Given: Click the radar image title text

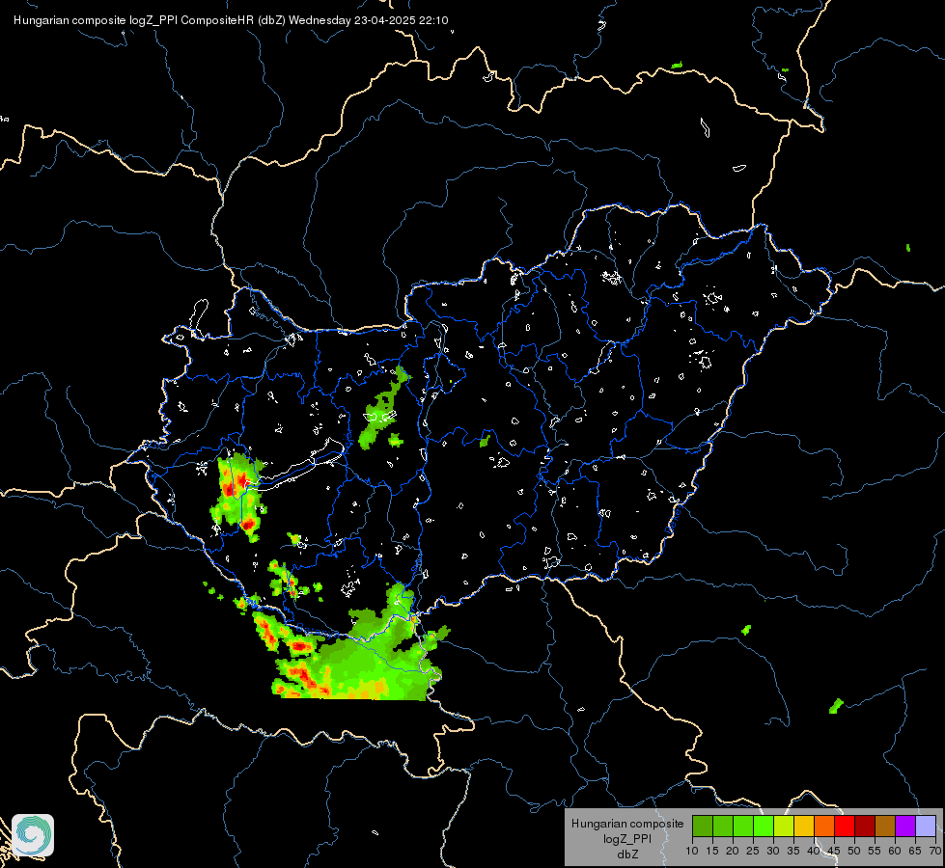Looking at the screenshot, I should [x=231, y=20].
